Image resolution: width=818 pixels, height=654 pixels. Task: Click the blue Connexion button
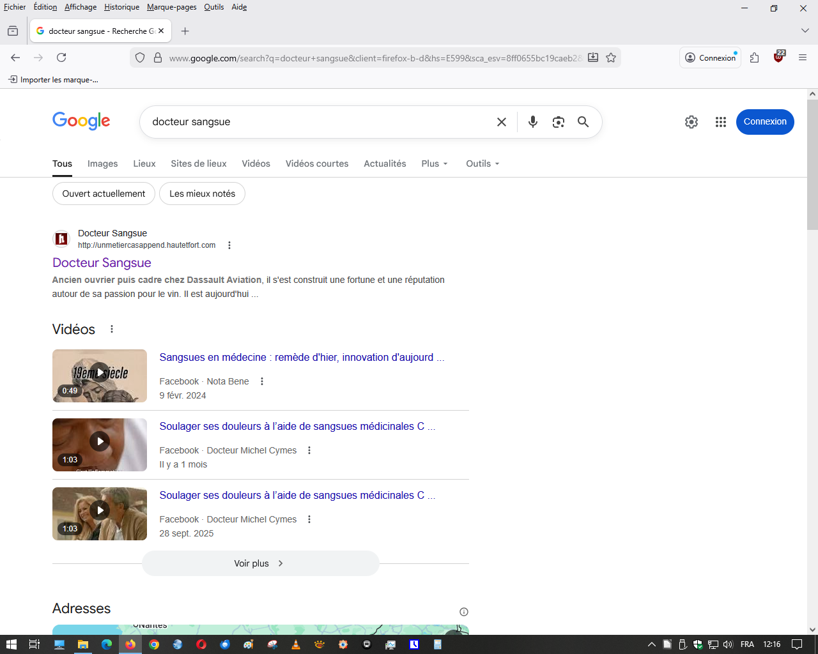coord(765,122)
